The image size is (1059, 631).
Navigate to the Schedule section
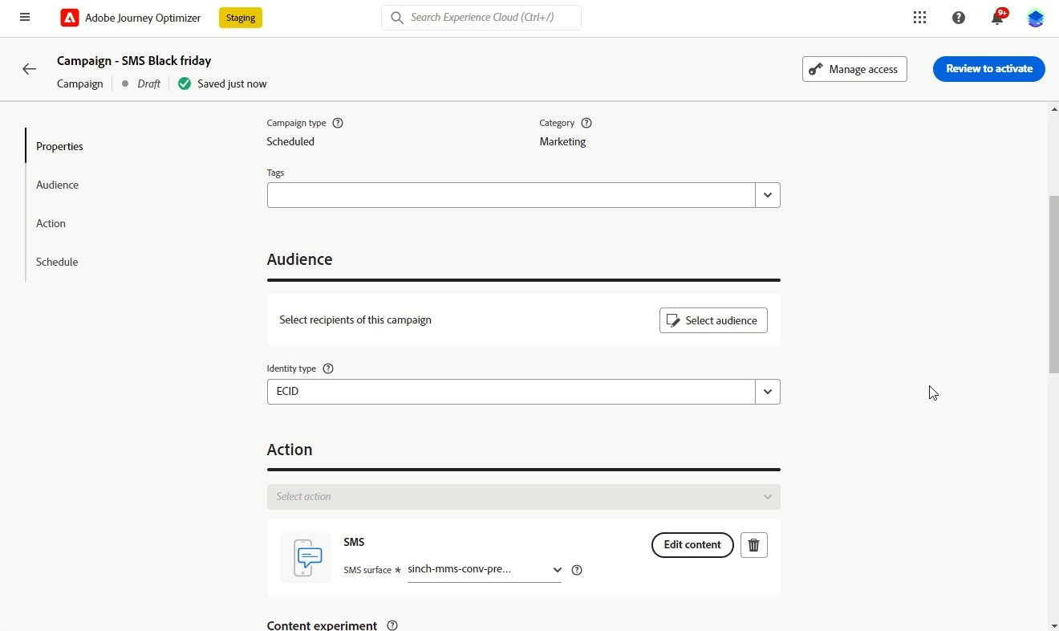[x=57, y=262]
